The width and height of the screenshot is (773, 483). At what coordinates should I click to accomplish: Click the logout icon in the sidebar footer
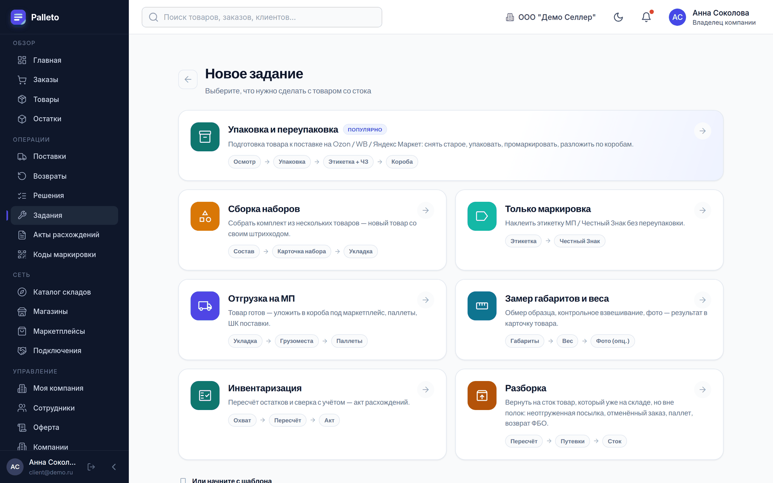pyautogui.click(x=91, y=467)
